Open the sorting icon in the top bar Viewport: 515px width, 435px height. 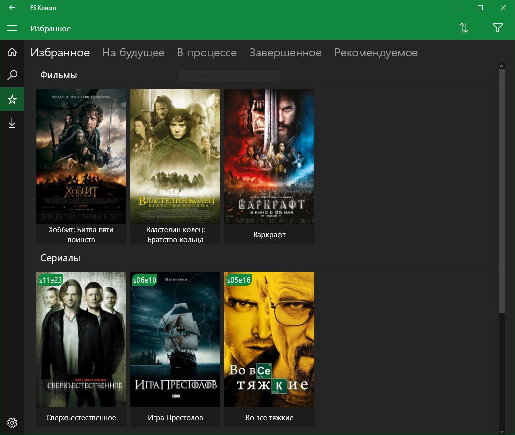pos(464,28)
